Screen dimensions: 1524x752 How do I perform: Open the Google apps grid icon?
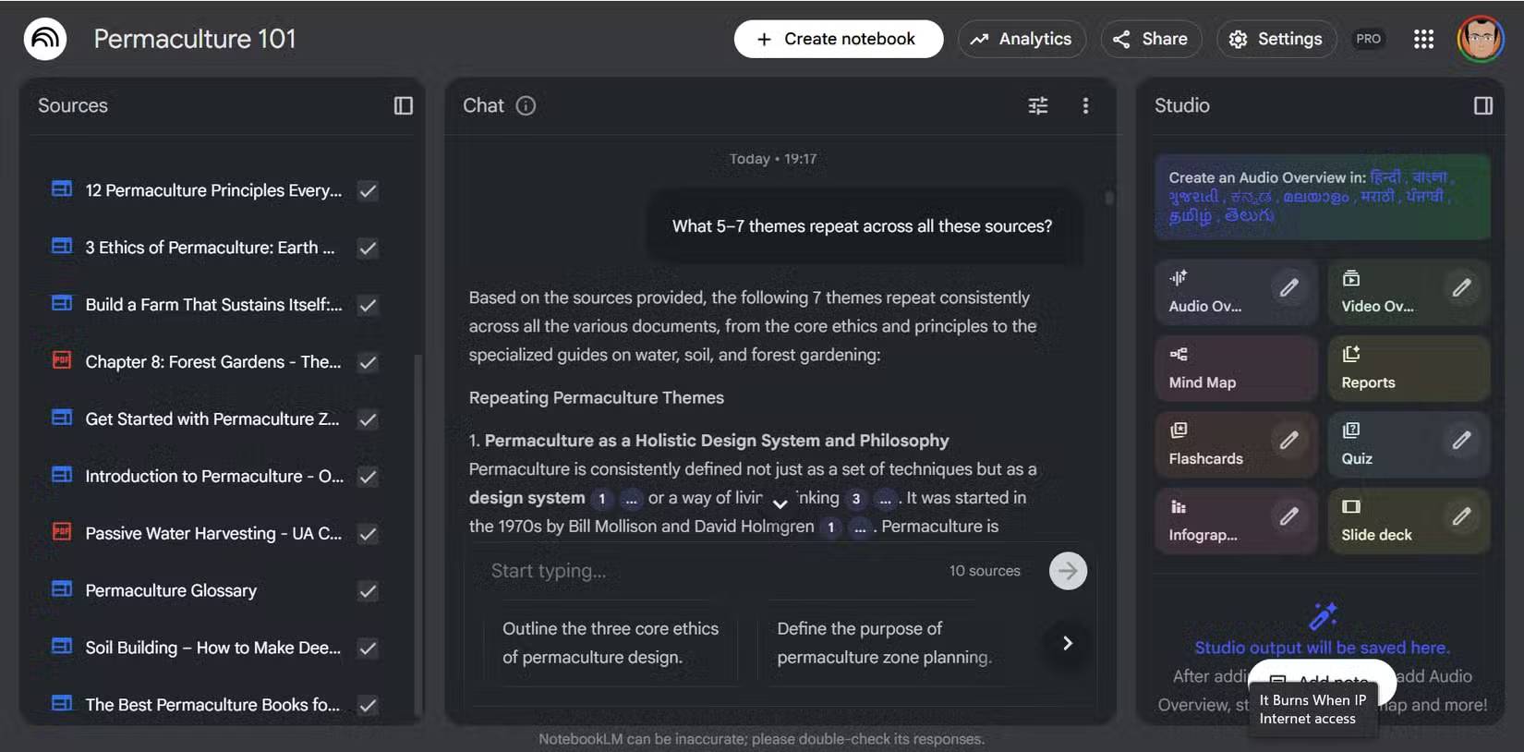1423,39
